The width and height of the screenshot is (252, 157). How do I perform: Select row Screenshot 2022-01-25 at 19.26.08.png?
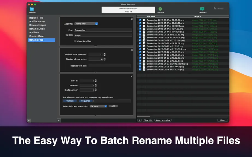click(183, 43)
